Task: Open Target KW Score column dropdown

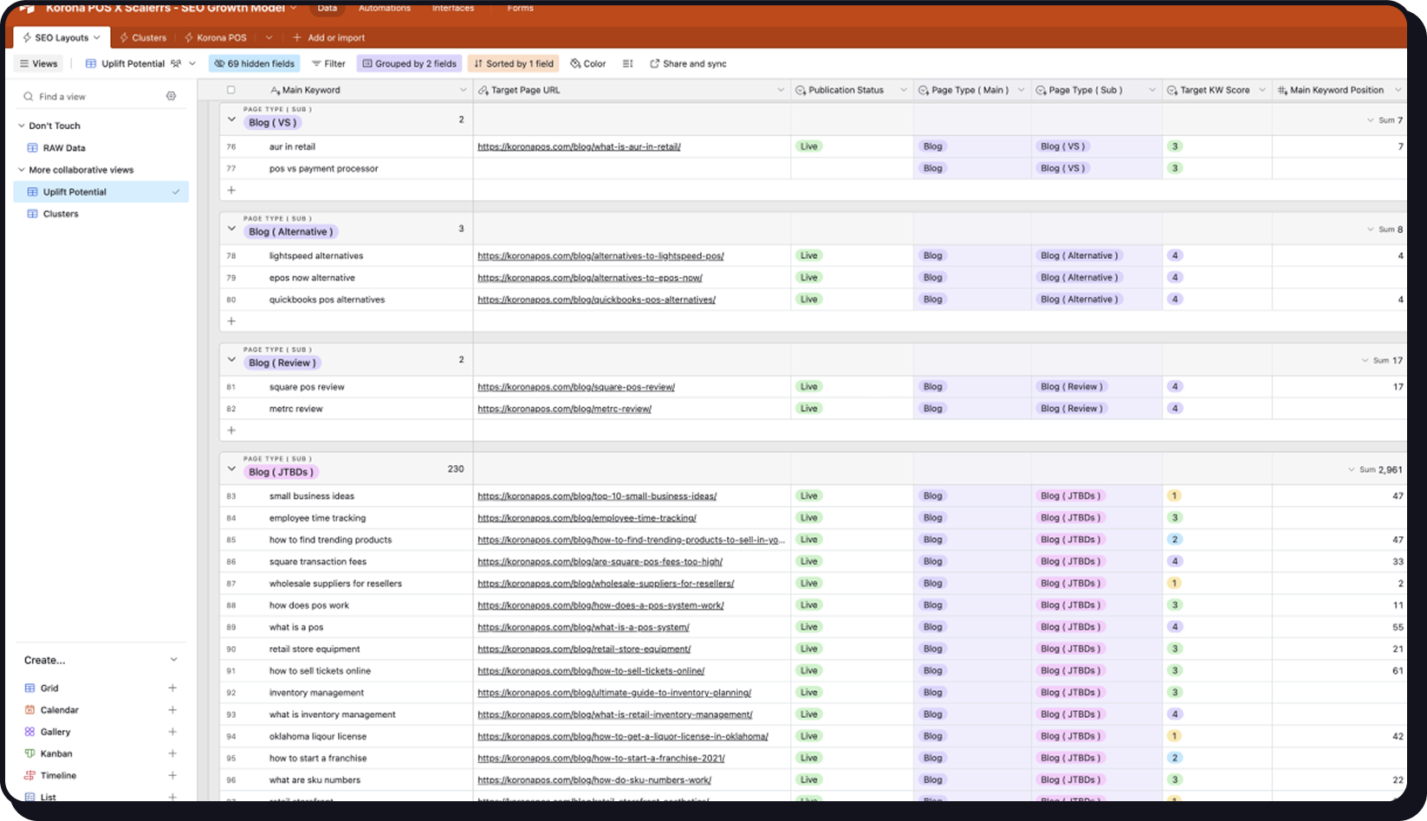Action: click(x=1262, y=90)
